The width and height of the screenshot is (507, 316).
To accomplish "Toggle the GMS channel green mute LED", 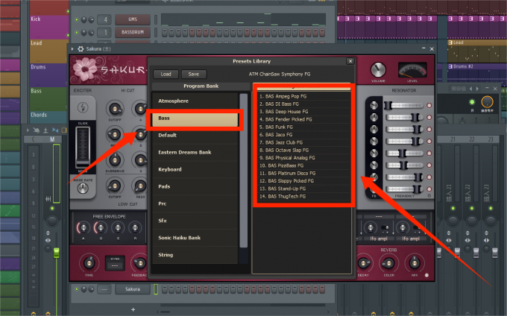I will tap(77, 19).
